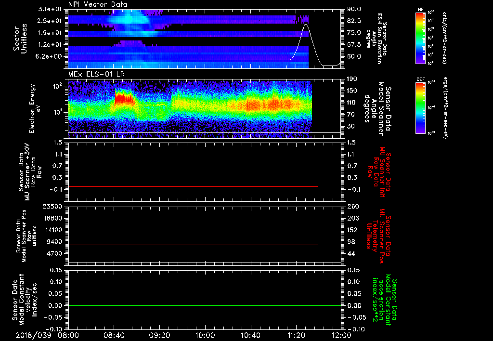Click the red MU Scanner +30V data line
Screen dimensions: 493x341
click(x=194, y=186)
